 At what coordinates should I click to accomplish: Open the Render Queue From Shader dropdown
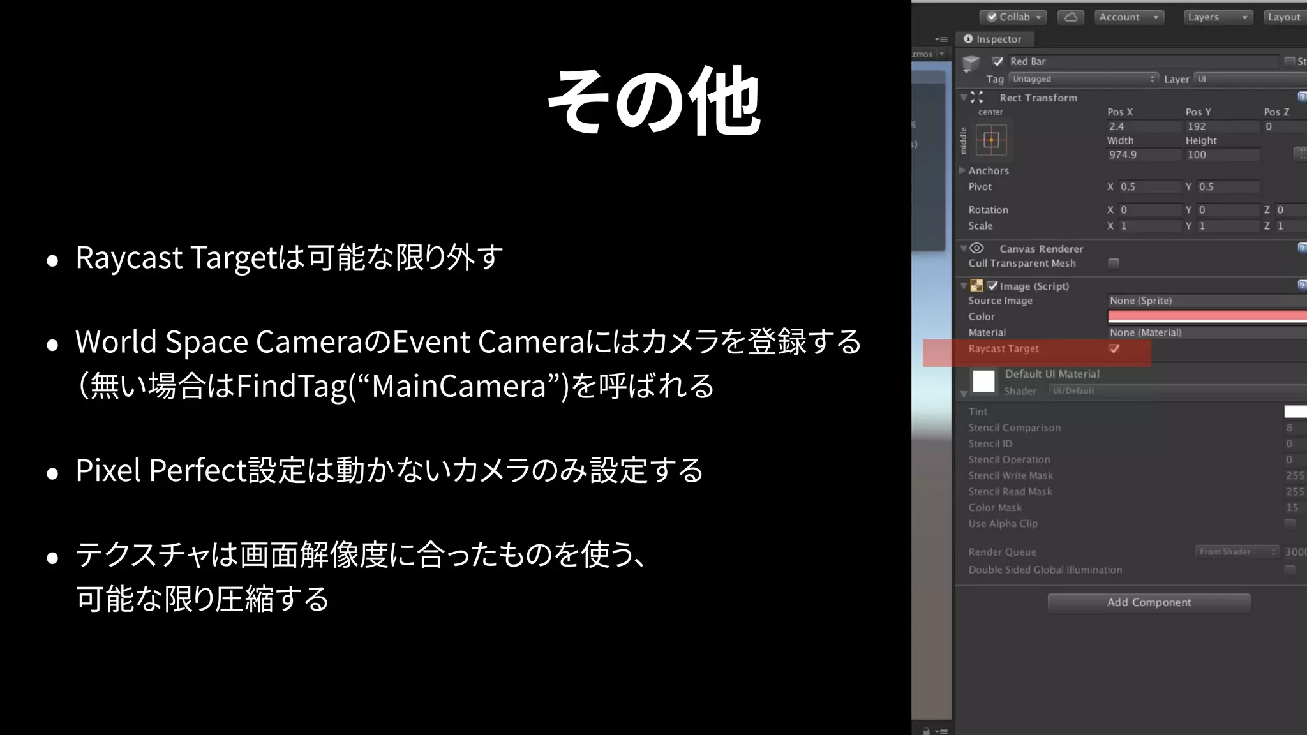point(1238,552)
